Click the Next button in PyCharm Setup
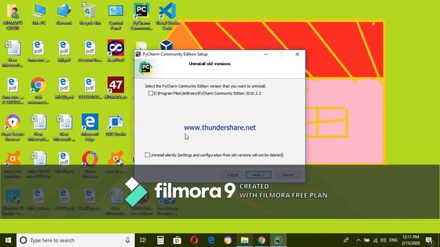The height and width of the screenshot is (247, 440). click(258, 175)
